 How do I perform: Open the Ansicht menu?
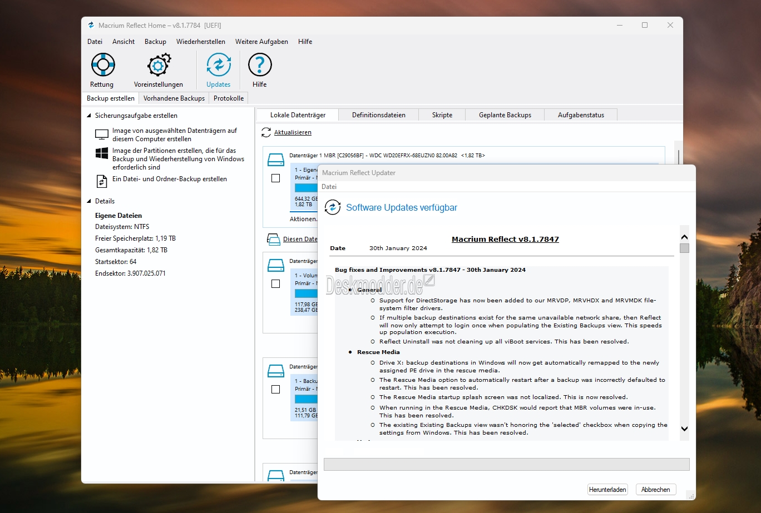click(x=123, y=42)
